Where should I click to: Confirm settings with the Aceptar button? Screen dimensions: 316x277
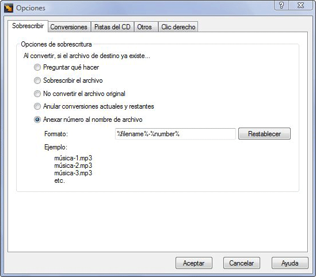click(194, 263)
